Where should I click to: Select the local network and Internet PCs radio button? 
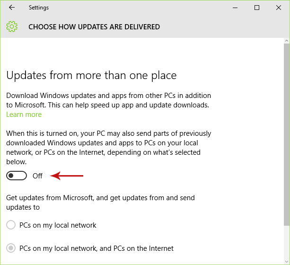tap(11, 248)
